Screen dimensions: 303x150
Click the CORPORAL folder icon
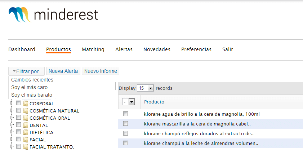click(x=26, y=103)
